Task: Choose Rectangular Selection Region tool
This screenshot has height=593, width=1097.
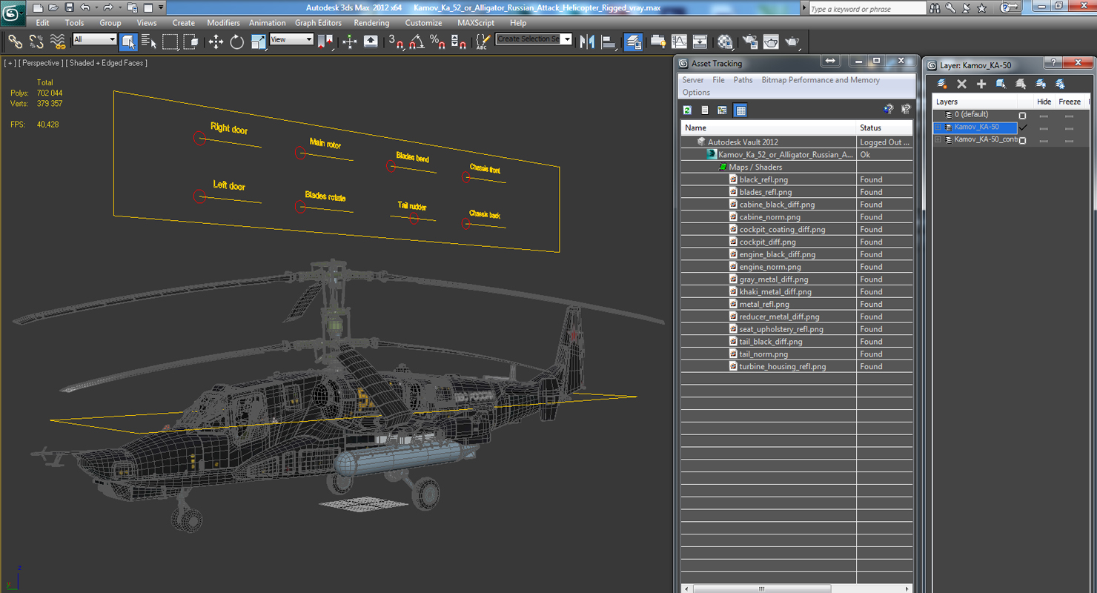Action: point(170,42)
